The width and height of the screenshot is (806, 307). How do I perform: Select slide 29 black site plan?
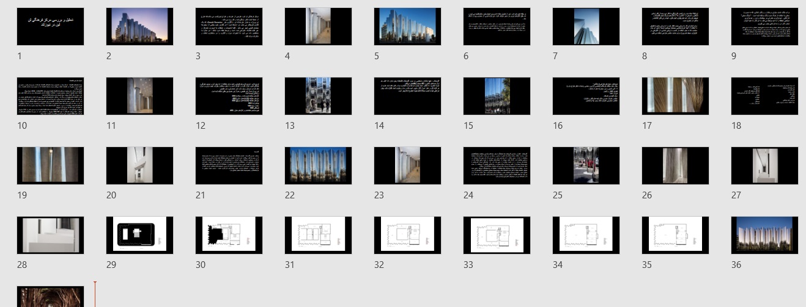coord(139,235)
